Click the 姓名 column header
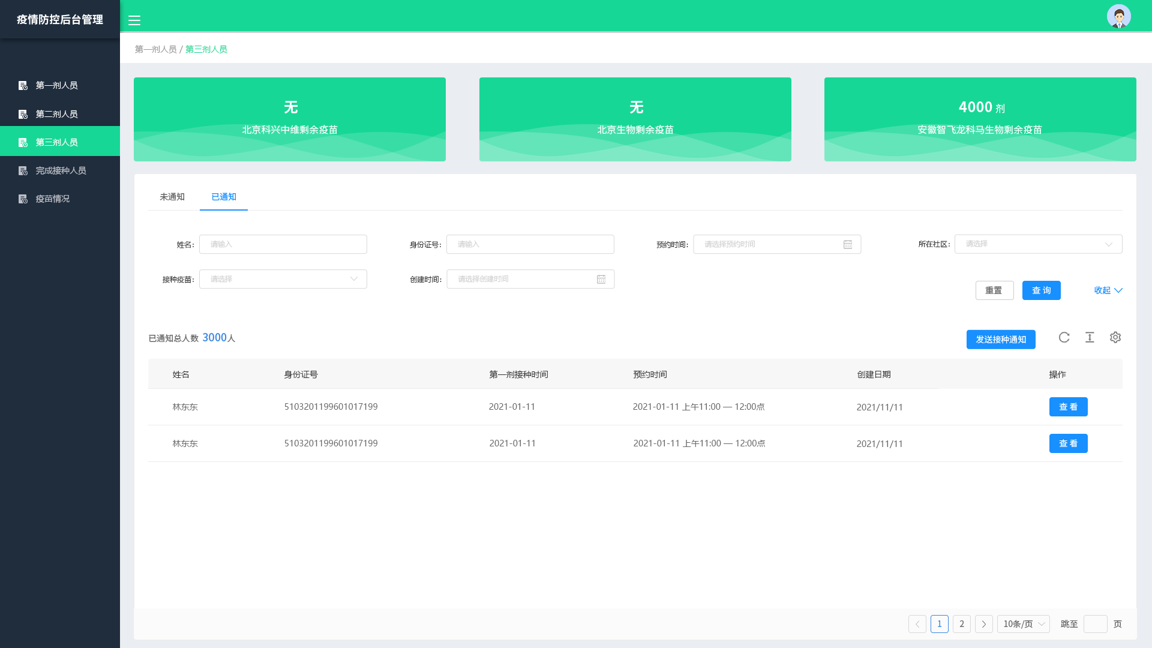1152x648 pixels. (181, 374)
